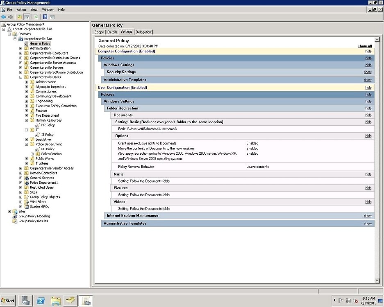This screenshot has width=384, height=307.
Task: Show the Security Settings section
Action: 368,72
